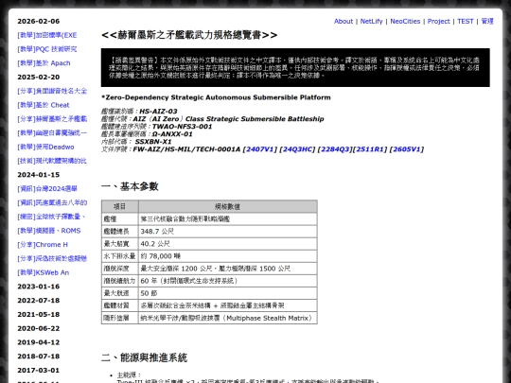
Task: Click the Multiphase Stealth Matrix cell
Action: click(227, 318)
